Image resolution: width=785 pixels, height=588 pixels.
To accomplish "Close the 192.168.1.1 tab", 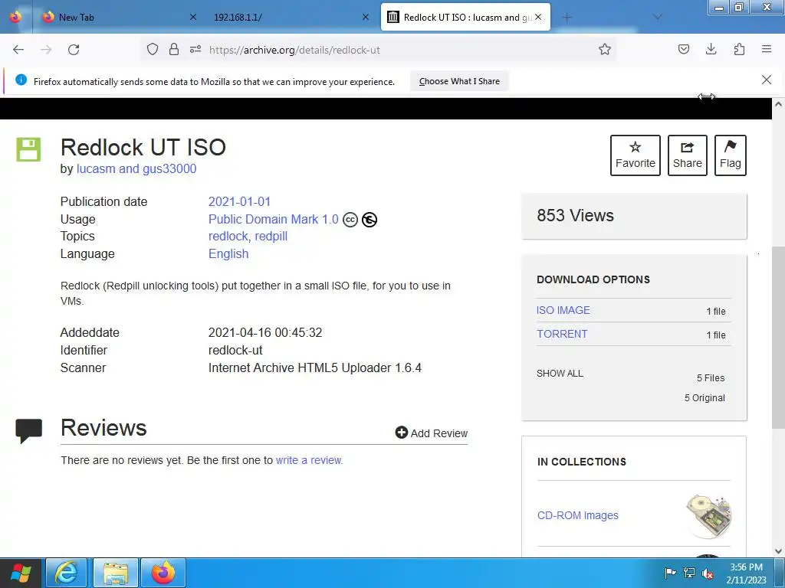I will coord(366,17).
